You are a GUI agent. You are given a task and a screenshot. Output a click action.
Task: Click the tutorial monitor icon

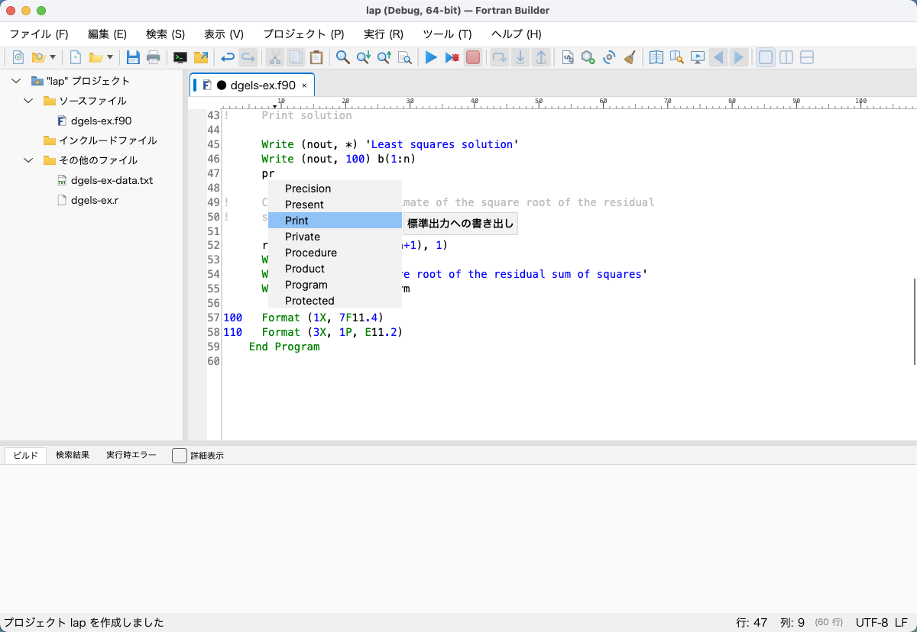pyautogui.click(x=697, y=57)
